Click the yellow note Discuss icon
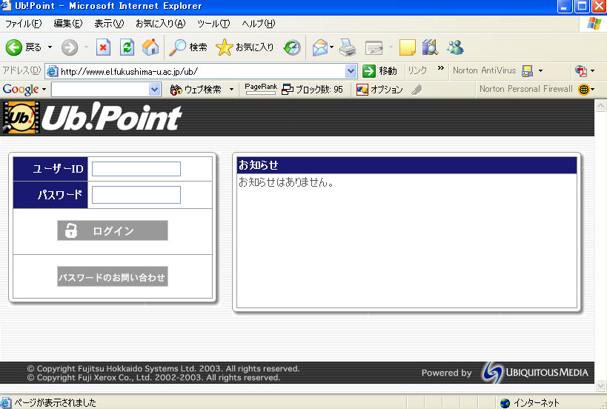The width and height of the screenshot is (607, 409). [407, 47]
